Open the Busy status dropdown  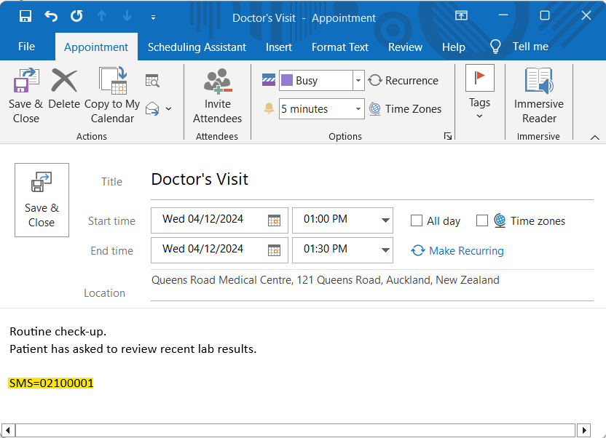coord(358,80)
